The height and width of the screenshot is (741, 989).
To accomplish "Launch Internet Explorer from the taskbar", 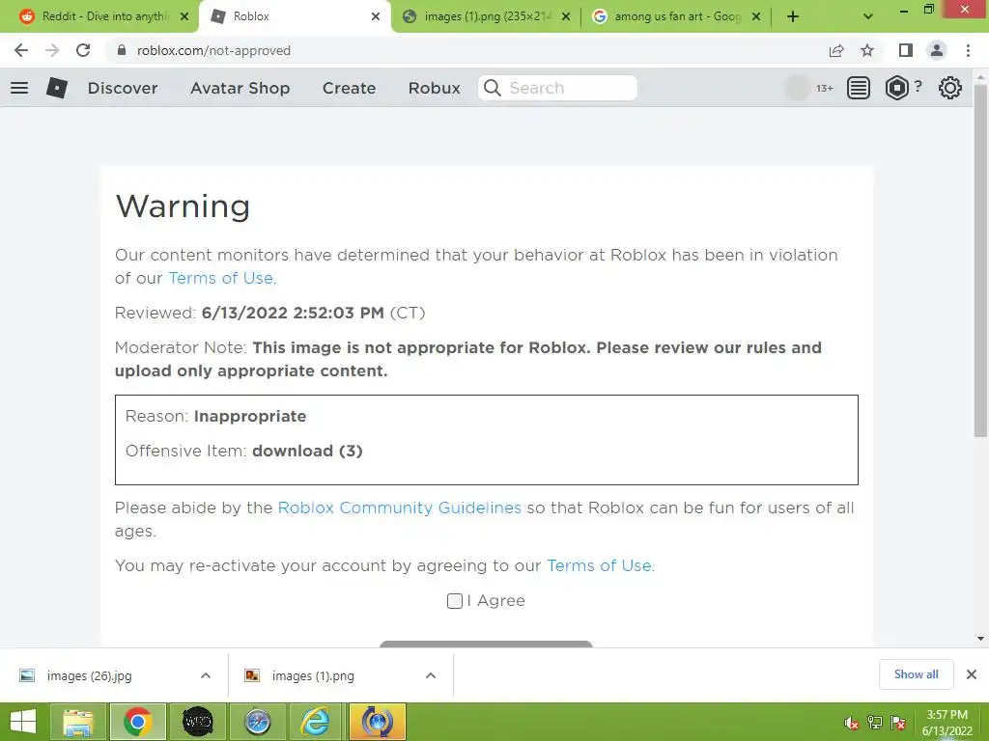I will click(317, 722).
